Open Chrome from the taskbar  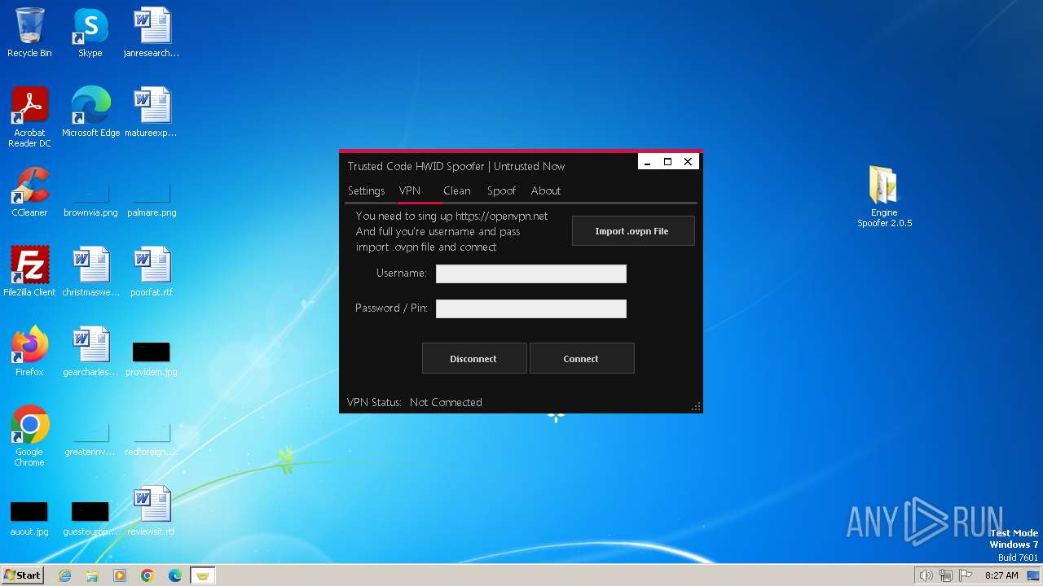pos(147,575)
